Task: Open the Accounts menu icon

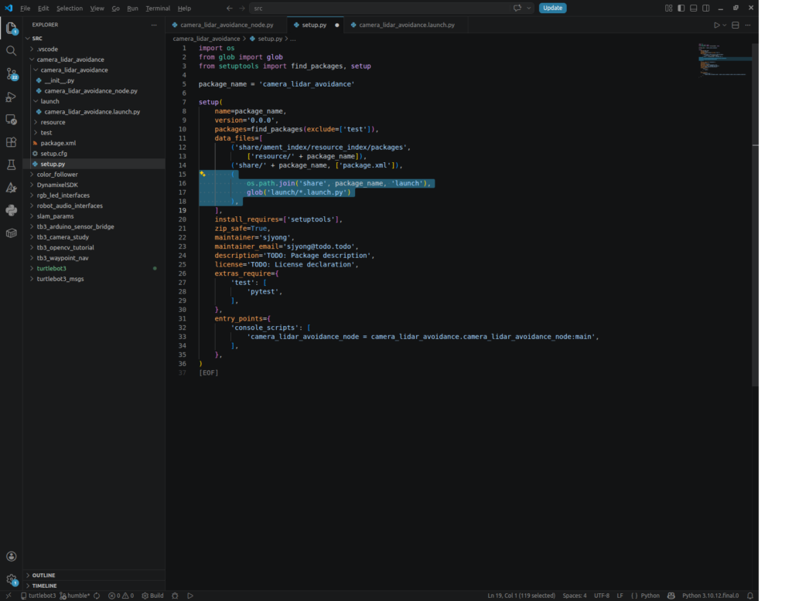Action: 11,556
